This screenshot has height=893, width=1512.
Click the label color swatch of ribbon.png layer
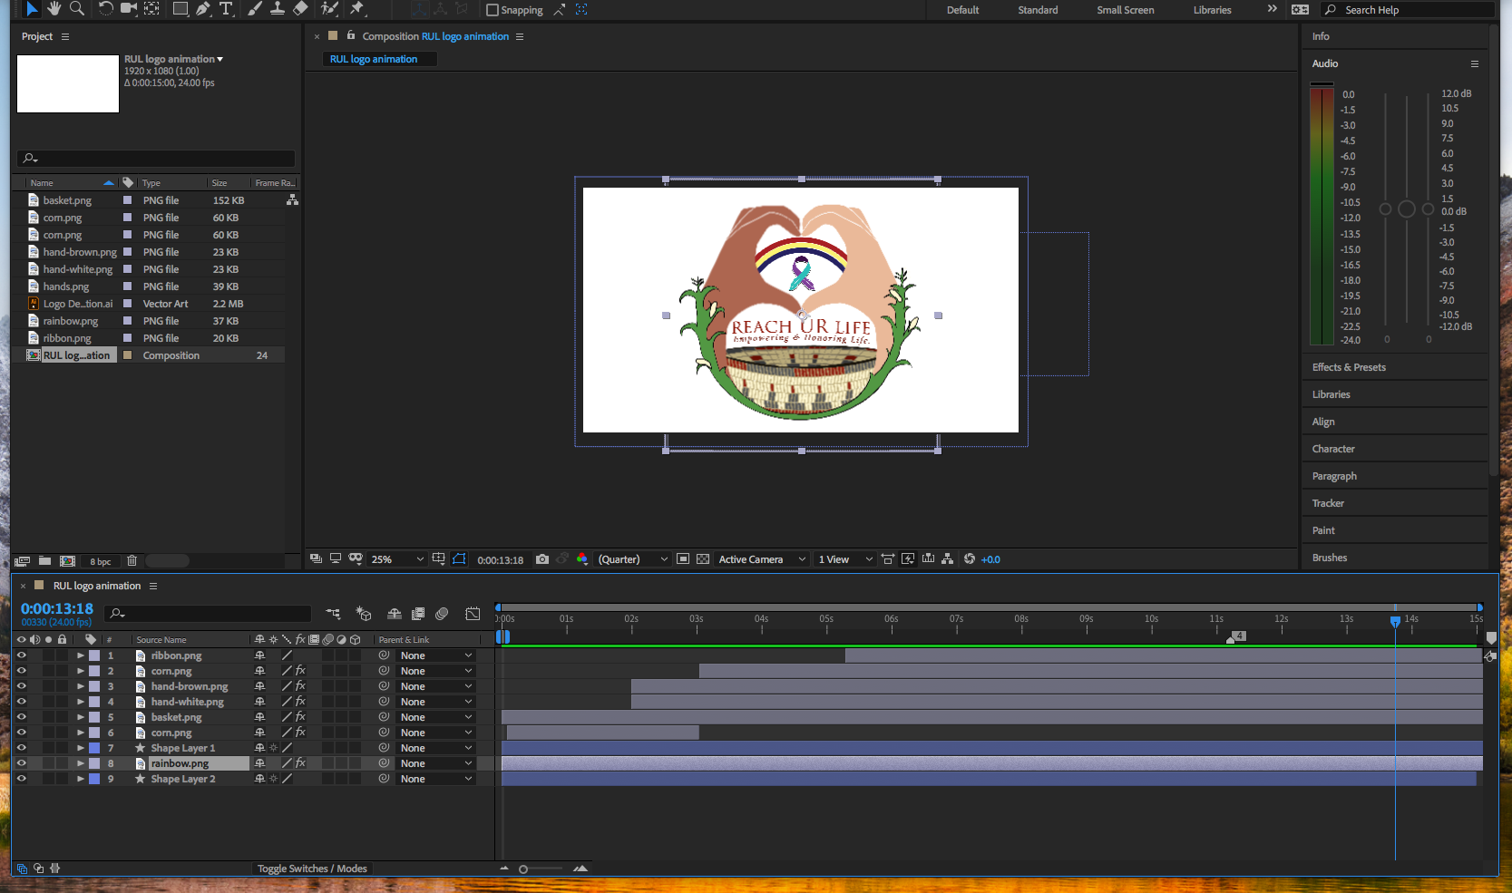pyautogui.click(x=94, y=655)
